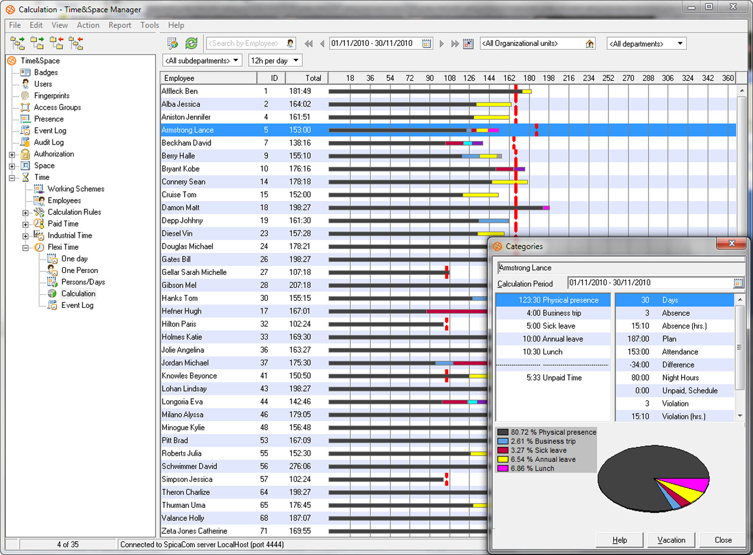Expand the Calculation Rules node
This screenshot has height=555, width=753.
pyautogui.click(x=25, y=213)
